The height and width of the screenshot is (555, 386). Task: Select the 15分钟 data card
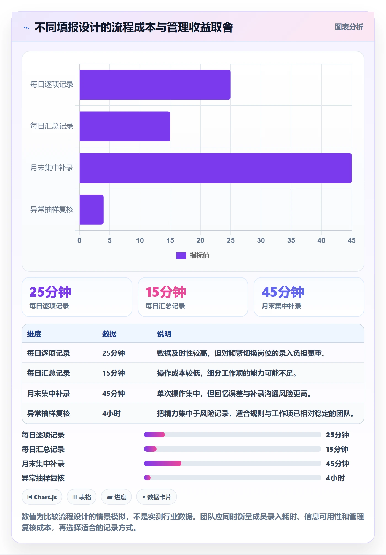point(193,297)
